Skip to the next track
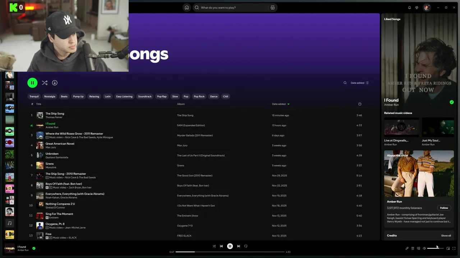The image size is (460, 258). pyautogui.click(x=239, y=246)
